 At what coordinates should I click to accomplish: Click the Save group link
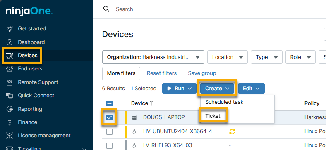coord(202,73)
